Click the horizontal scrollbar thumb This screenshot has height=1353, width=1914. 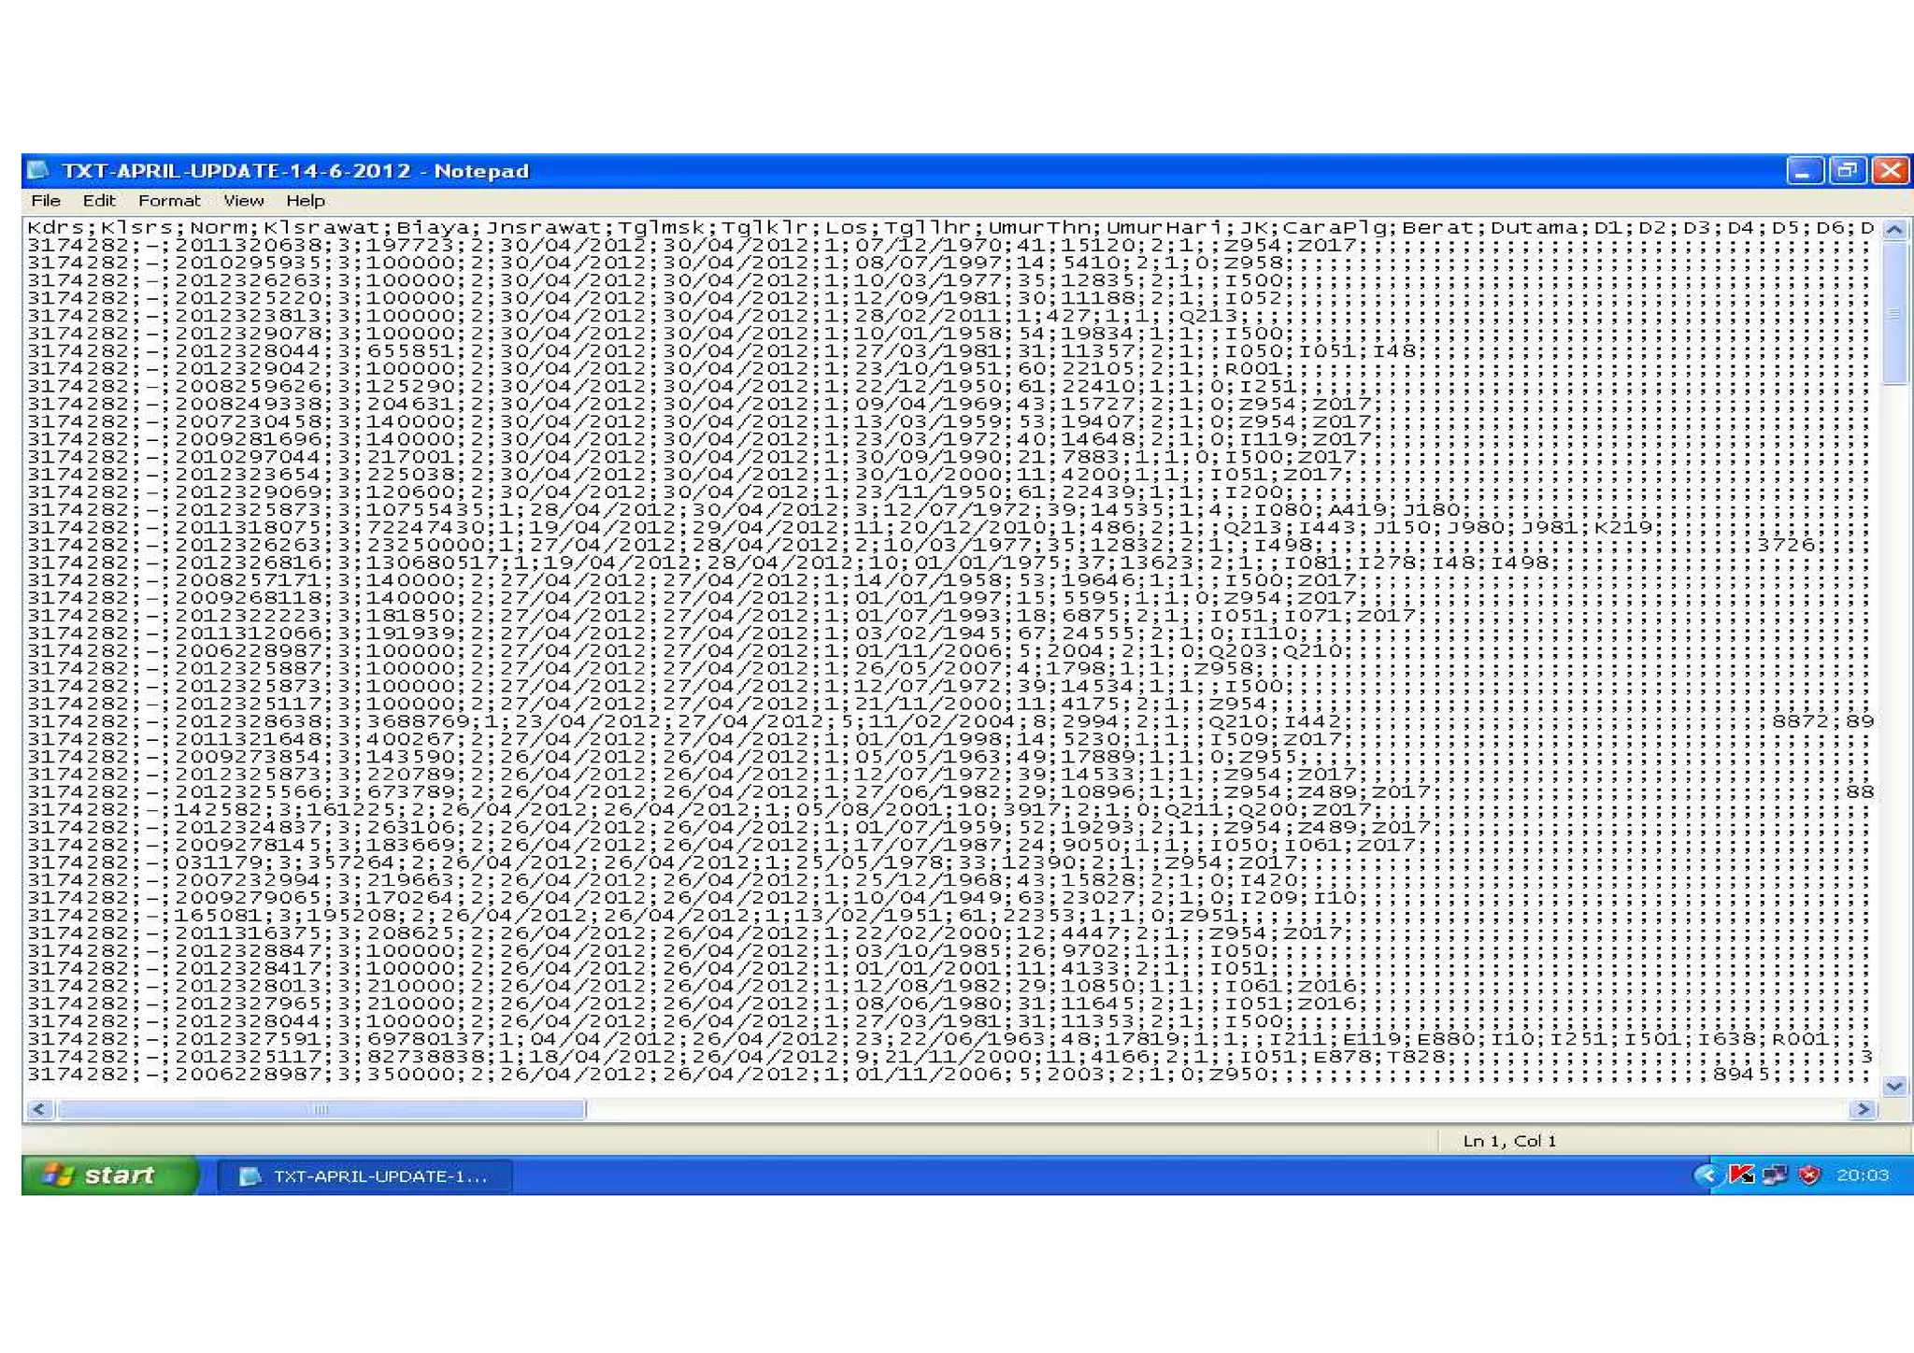coord(320,1109)
